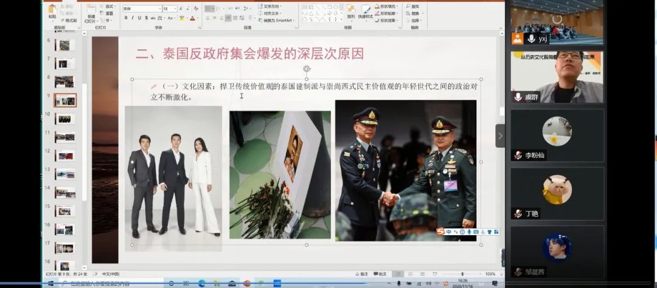The width and height of the screenshot is (657, 288).
Task: Toggle italic text formatting
Action: tap(132, 18)
